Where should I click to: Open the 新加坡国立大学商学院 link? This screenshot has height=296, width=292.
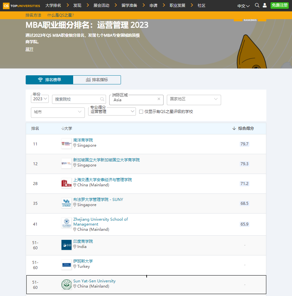[x=106, y=160]
